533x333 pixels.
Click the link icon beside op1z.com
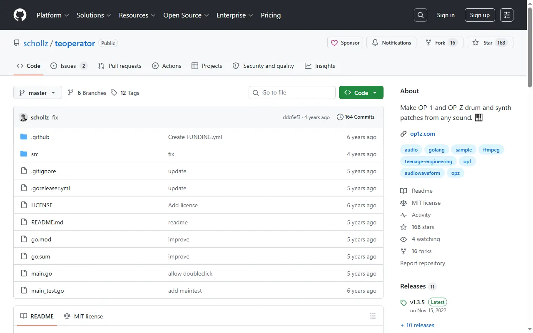(403, 134)
